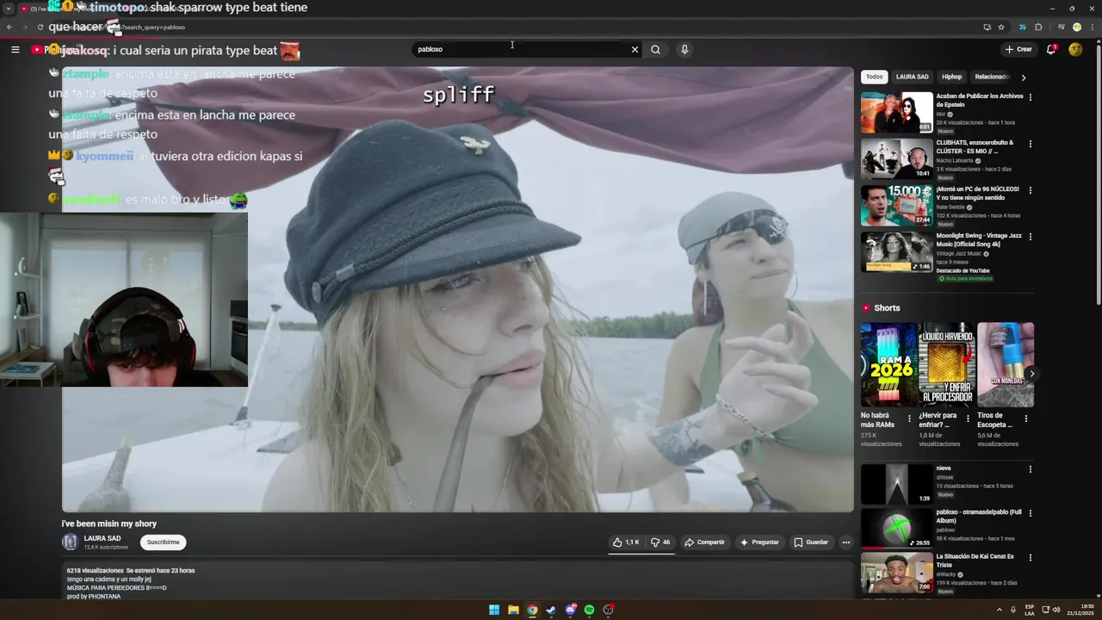Viewport: 1102px width, 620px height.
Task: Open options for Moonlight Swing video
Action: 1030,237
